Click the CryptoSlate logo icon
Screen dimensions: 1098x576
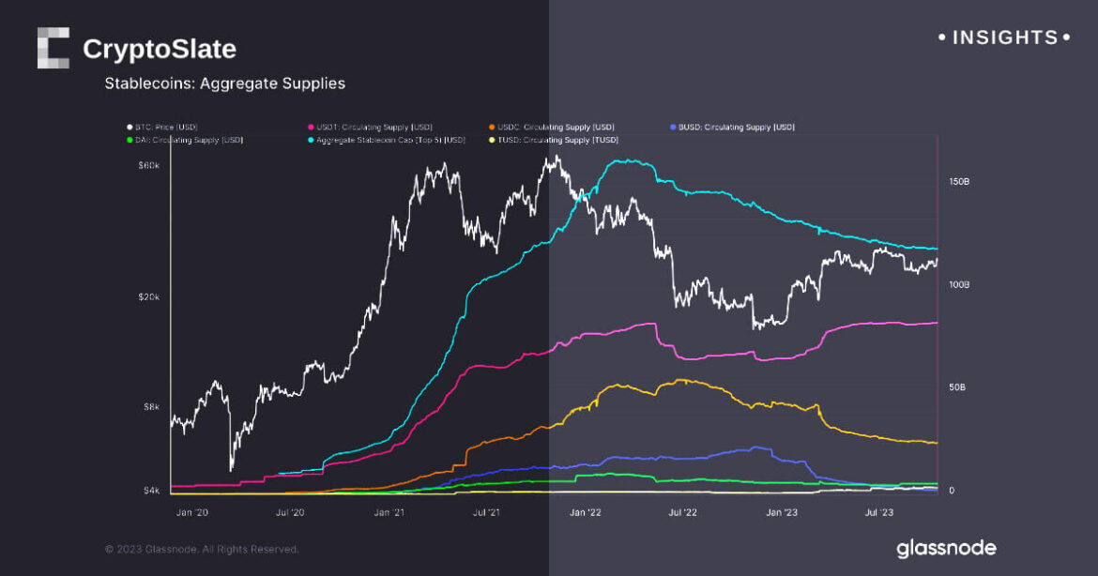(x=53, y=48)
